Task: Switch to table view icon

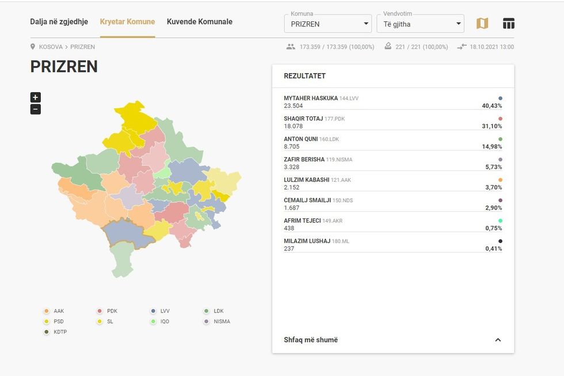Action: (x=509, y=24)
